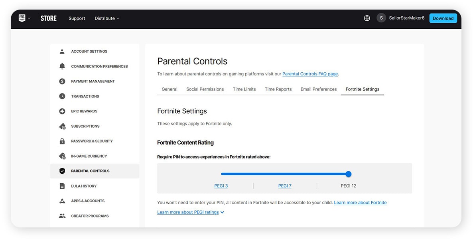Open the Time Limits tab
This screenshot has width=473, height=239.
tap(244, 89)
